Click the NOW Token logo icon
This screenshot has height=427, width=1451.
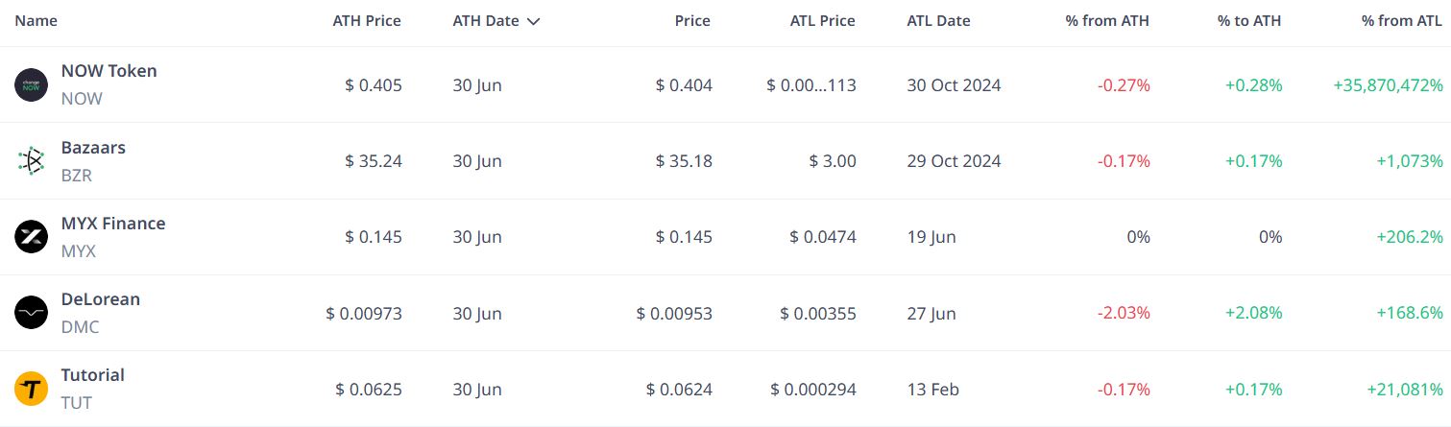[x=31, y=84]
